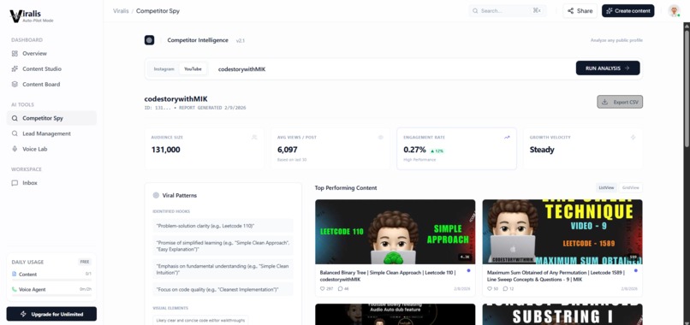
Task: Click the Inbox message icon
Action: click(x=15, y=182)
